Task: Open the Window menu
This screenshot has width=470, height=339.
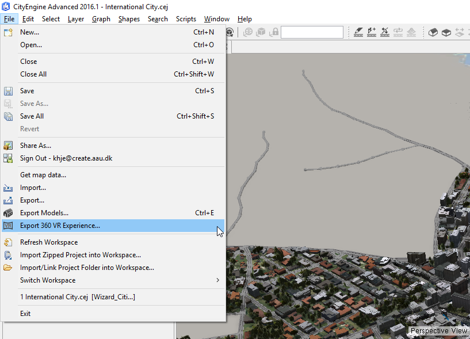Action: (217, 19)
